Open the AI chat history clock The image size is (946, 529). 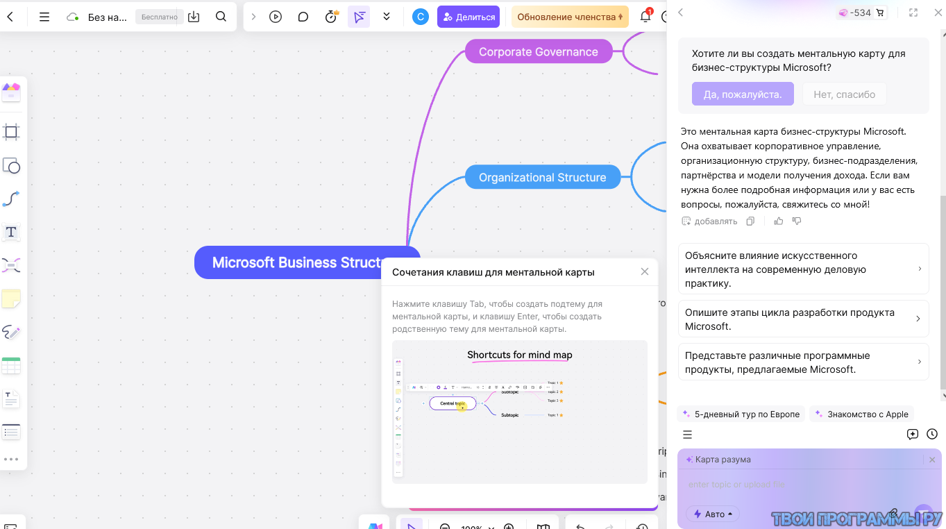point(932,435)
